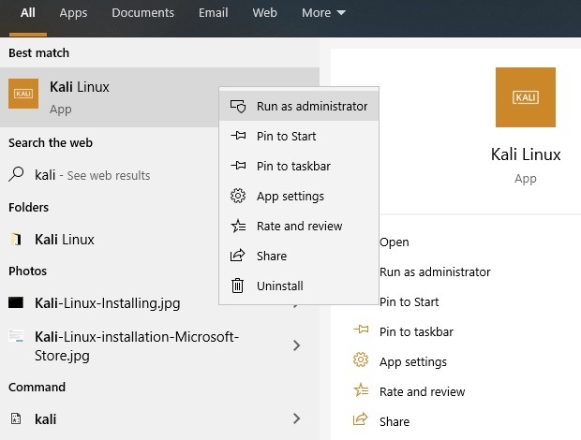
Task: Click Run as administrator in the preview pane
Action: click(435, 272)
